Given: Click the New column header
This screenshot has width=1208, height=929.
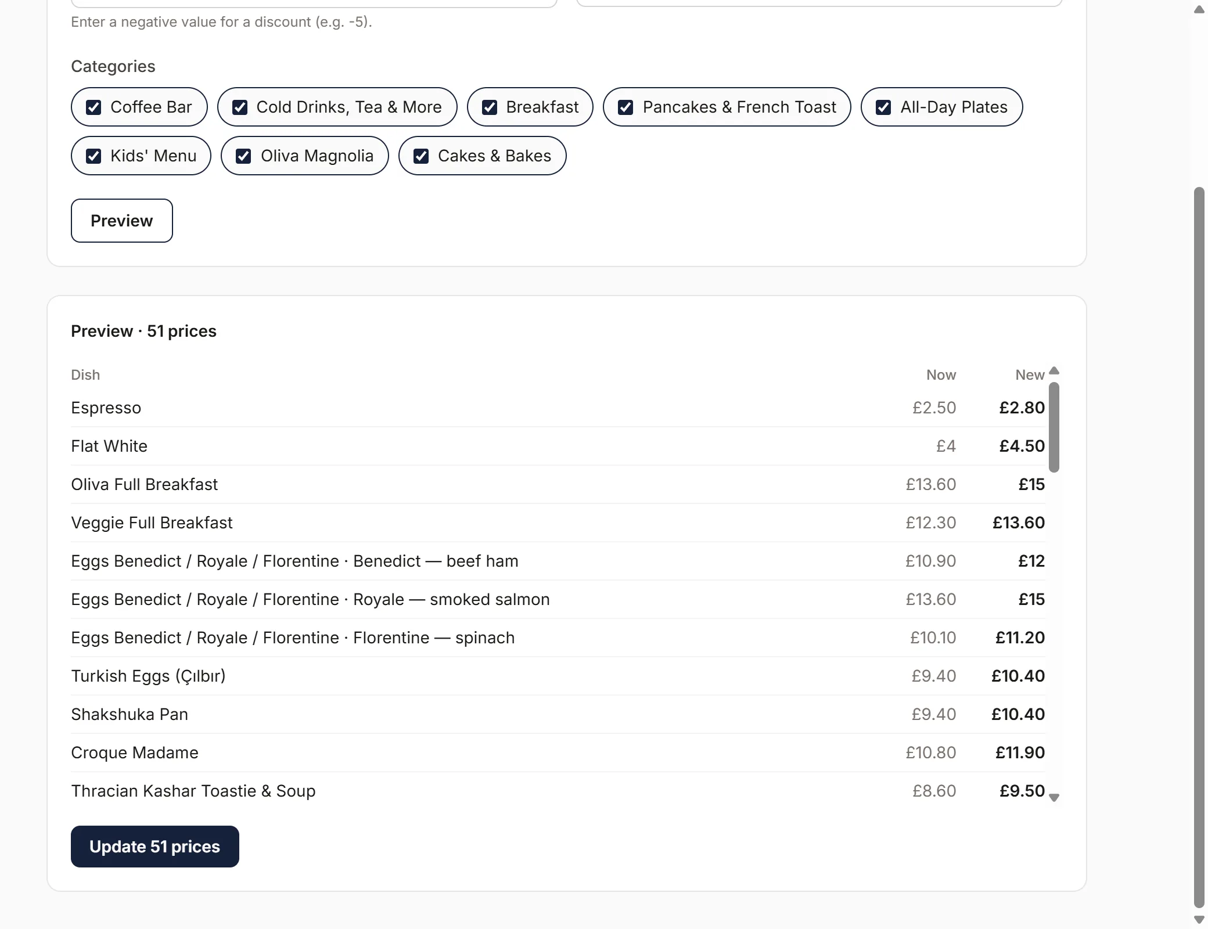Looking at the screenshot, I should coord(1030,375).
